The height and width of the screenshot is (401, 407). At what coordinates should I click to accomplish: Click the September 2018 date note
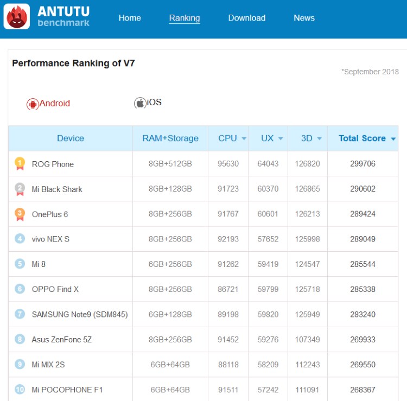(x=370, y=72)
